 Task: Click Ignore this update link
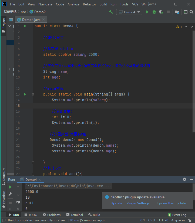pyautogui.click(x=171, y=203)
